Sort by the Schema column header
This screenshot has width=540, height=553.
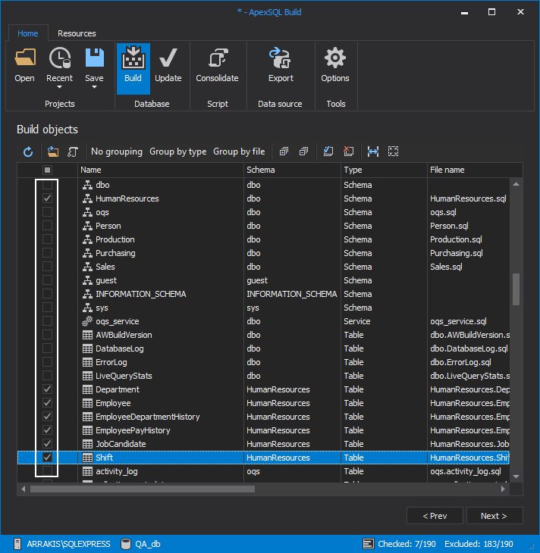tap(293, 170)
